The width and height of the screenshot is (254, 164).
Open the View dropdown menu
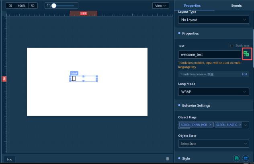[x=161, y=6]
